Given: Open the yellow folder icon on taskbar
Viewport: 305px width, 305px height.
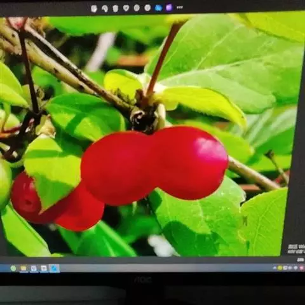Looking at the screenshot, I should [24, 268].
